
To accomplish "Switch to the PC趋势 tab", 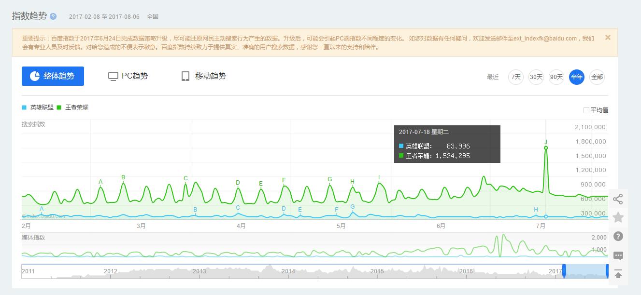I will click(x=128, y=76).
